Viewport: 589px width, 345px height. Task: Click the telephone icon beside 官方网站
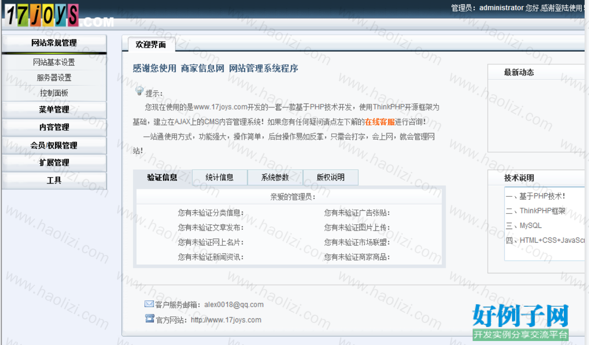tap(150, 319)
